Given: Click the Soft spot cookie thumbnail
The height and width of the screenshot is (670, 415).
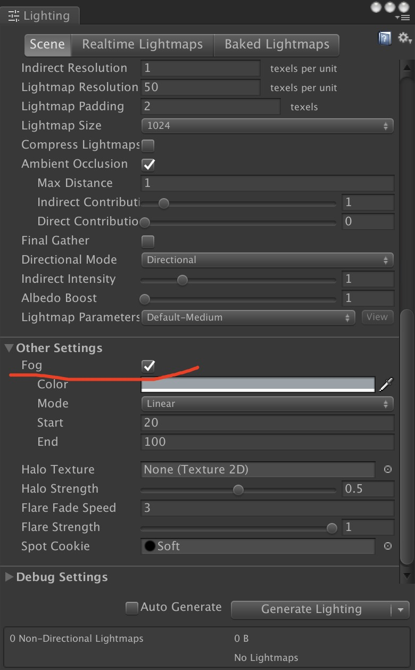Looking at the screenshot, I should (x=151, y=546).
